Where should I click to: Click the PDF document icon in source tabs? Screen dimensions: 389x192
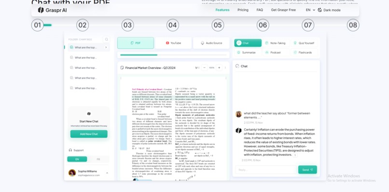coord(132,43)
